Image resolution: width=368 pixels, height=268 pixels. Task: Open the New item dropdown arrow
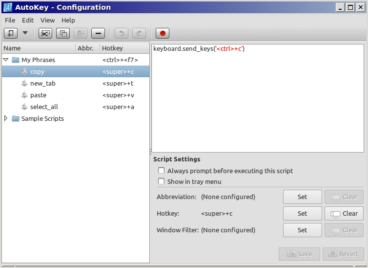point(25,33)
